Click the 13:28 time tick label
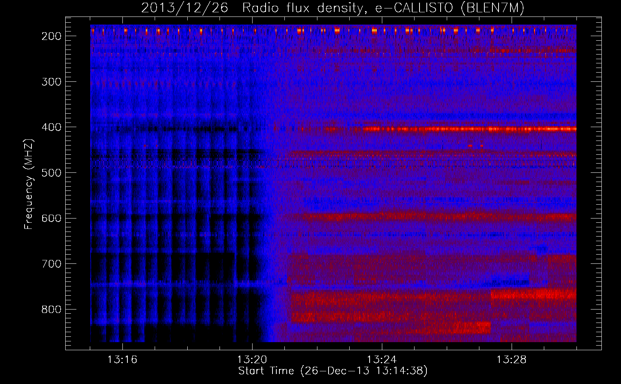The image size is (621, 384). 511,360
